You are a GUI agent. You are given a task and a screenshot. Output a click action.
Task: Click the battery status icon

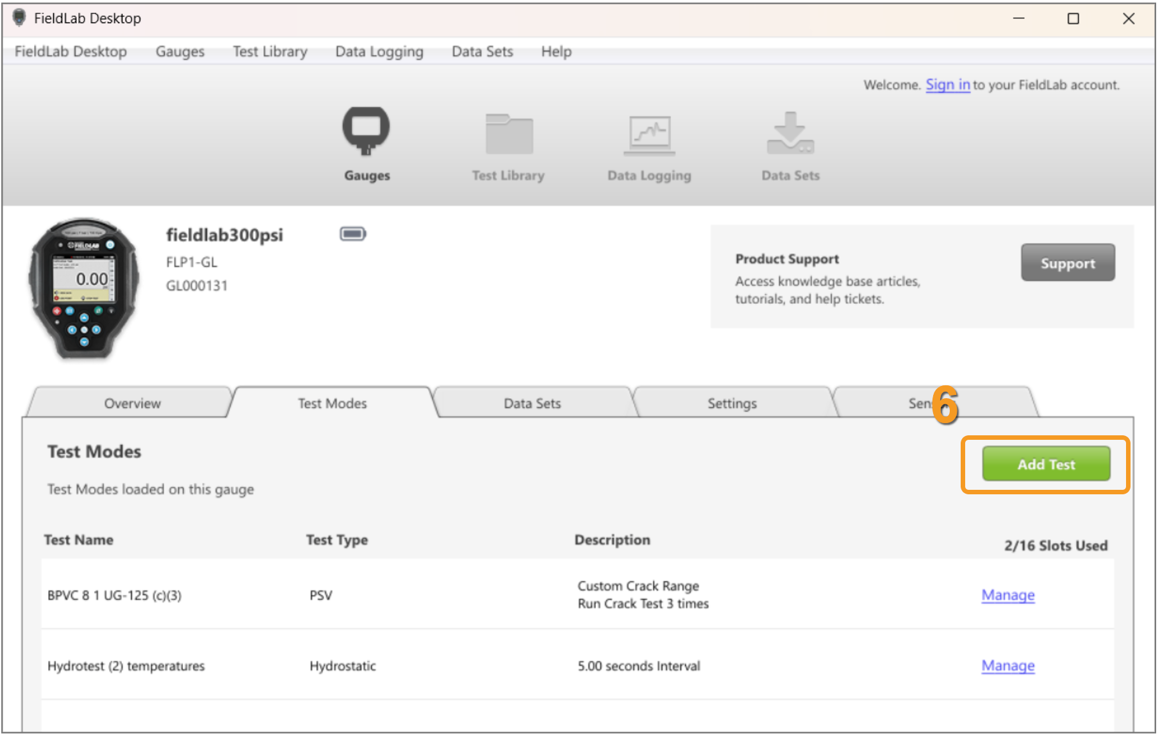[x=352, y=234]
